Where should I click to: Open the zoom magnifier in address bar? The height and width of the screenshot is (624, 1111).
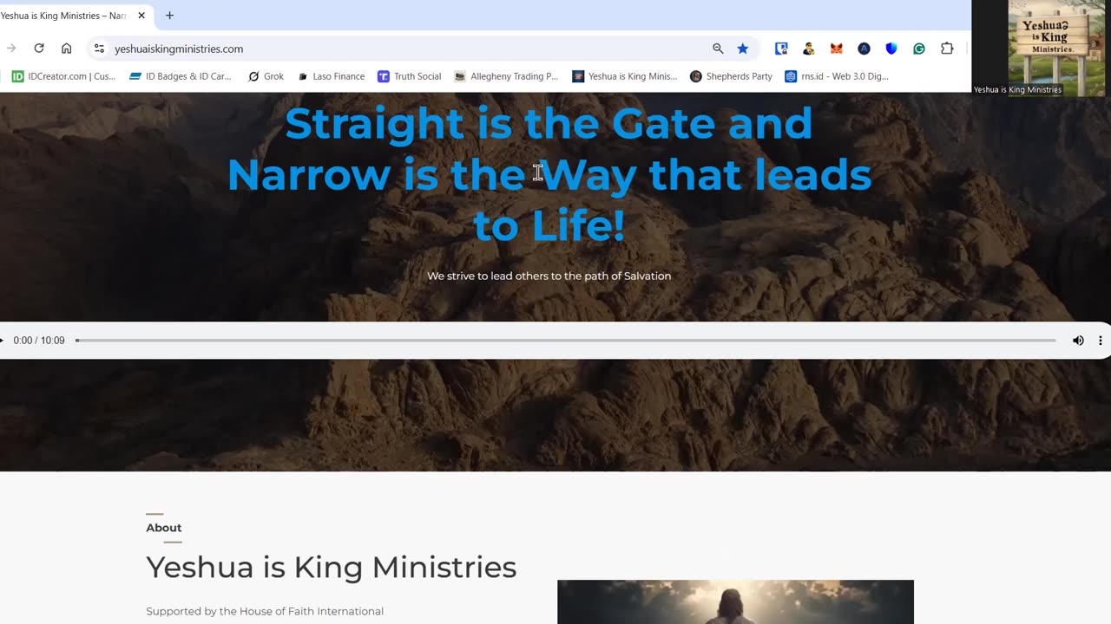(718, 49)
